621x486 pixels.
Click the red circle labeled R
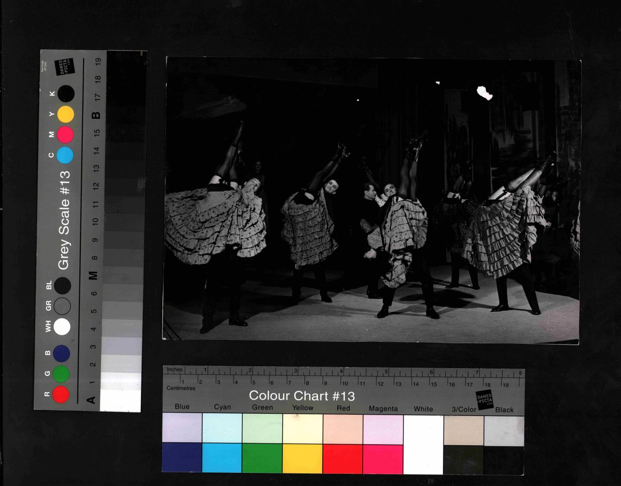point(61,394)
